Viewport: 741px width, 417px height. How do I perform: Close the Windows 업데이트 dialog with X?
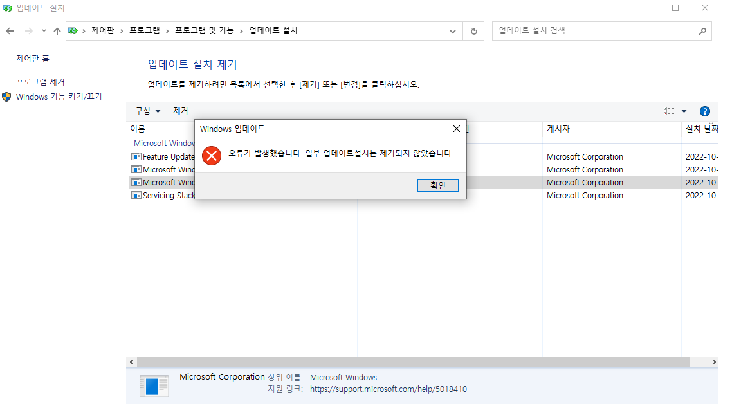pos(457,129)
